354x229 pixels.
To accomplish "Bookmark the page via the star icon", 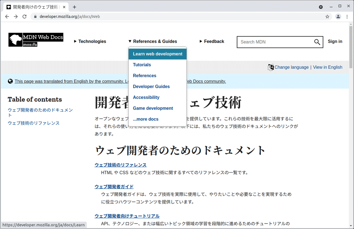I will (x=327, y=17).
